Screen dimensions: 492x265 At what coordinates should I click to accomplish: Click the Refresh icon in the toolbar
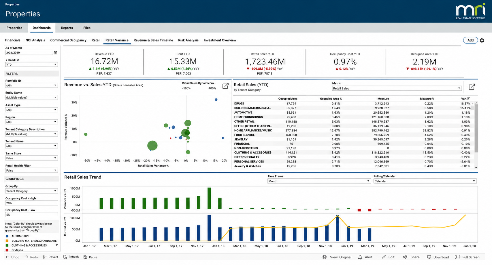[65, 257]
